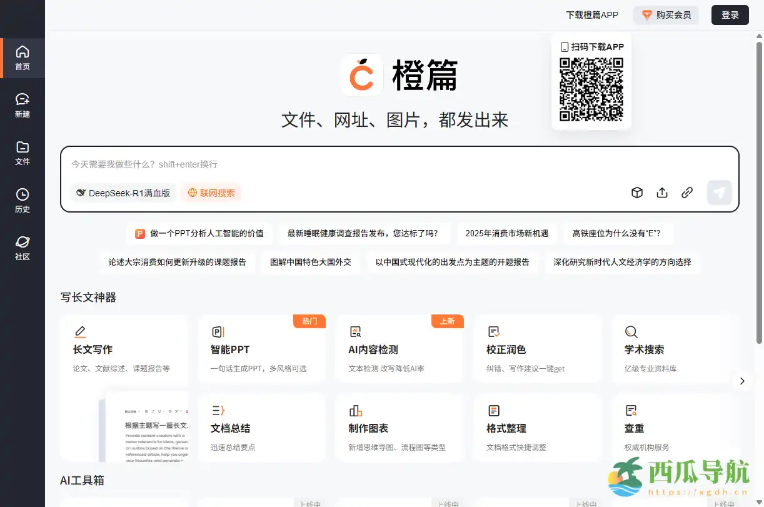The image size is (764, 507).
Task: Switch to 下载橙篇APP at top bar
Action: pyautogui.click(x=591, y=14)
